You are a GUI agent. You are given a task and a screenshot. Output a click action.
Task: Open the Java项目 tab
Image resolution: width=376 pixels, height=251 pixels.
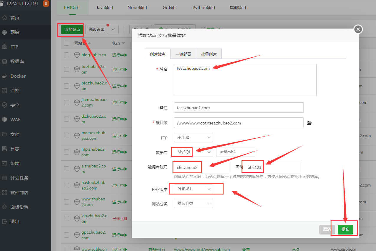click(x=105, y=8)
